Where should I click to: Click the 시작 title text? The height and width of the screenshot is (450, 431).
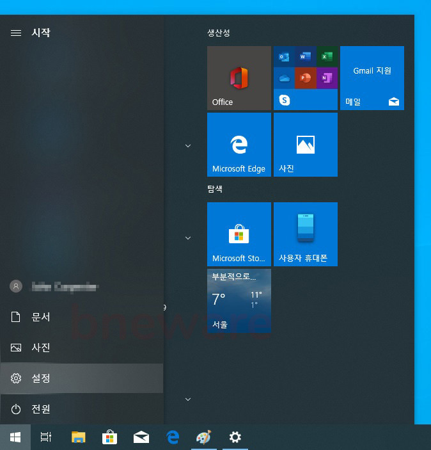click(x=41, y=33)
